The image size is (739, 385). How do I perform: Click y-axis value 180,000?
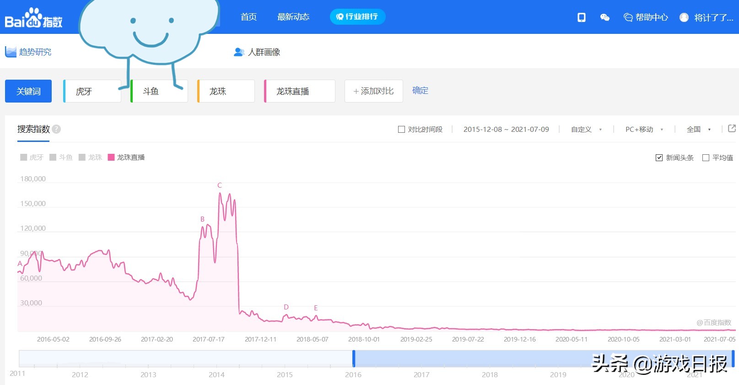33,179
